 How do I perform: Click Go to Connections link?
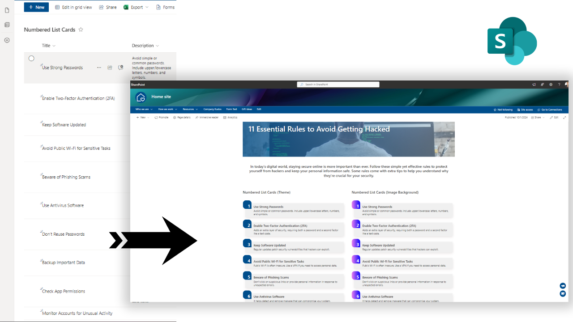549,110
